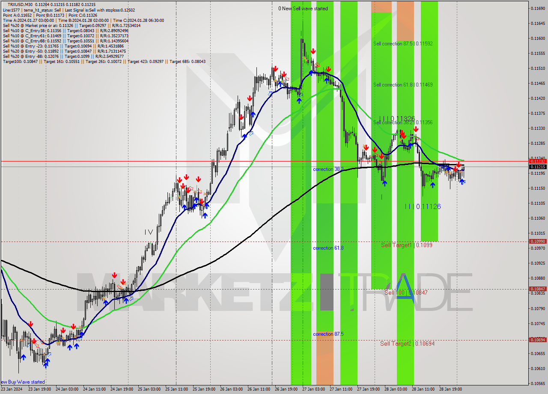Click the 'Time A:2024.01.27 03:00:00' info line
This screenshot has height=394, width=548.
[x=83, y=20]
